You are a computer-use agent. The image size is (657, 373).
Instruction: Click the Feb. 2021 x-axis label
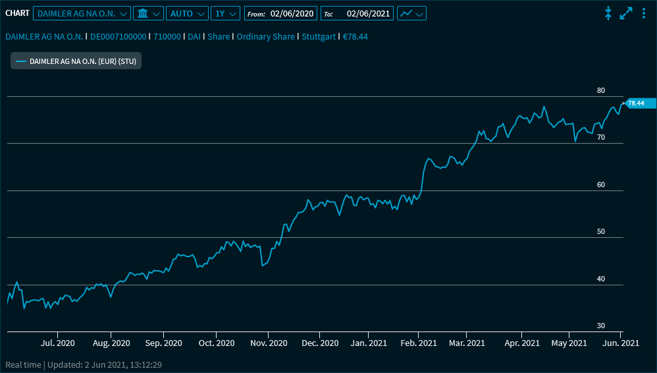coord(419,343)
